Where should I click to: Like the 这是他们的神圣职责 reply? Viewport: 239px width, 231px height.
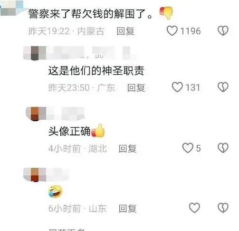click(177, 87)
